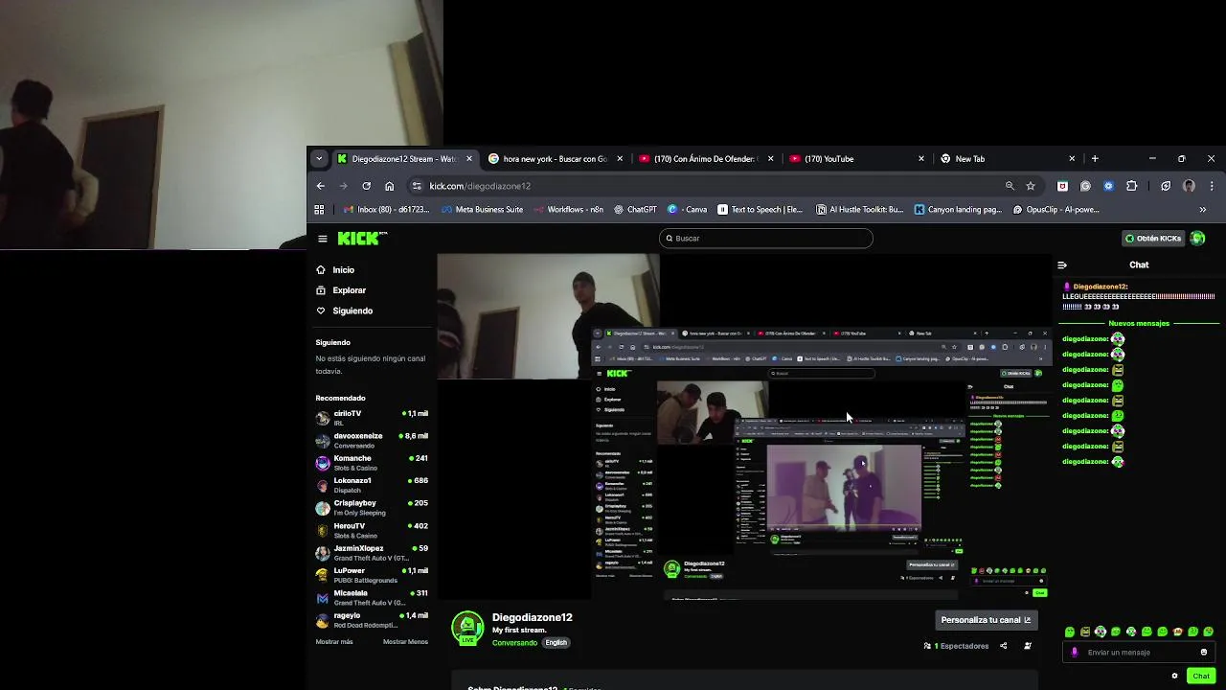Click the zoom magnifier icon in the address bar
The width and height of the screenshot is (1226, 690).
pos(1010,186)
